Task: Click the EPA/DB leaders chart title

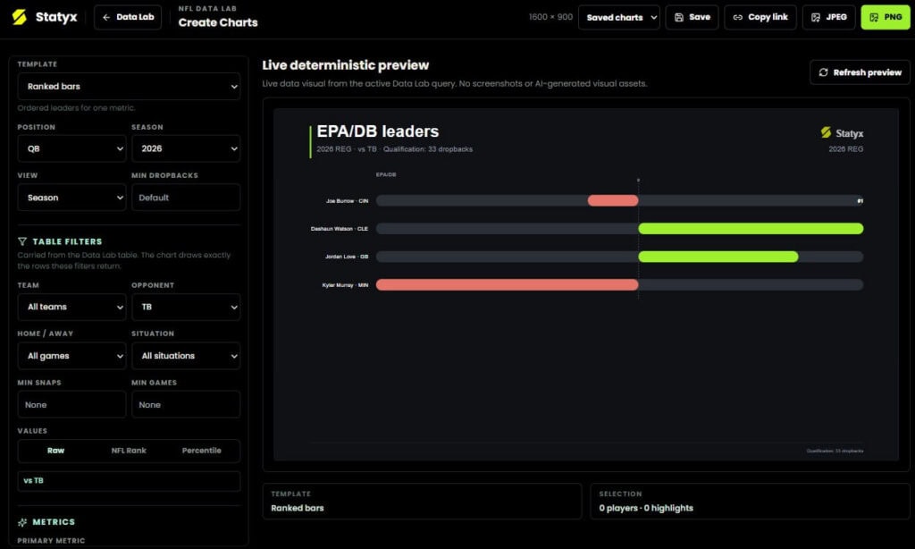Action: pyautogui.click(x=378, y=131)
